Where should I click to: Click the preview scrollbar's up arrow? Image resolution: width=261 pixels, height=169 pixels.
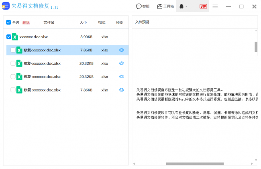pos(256,31)
